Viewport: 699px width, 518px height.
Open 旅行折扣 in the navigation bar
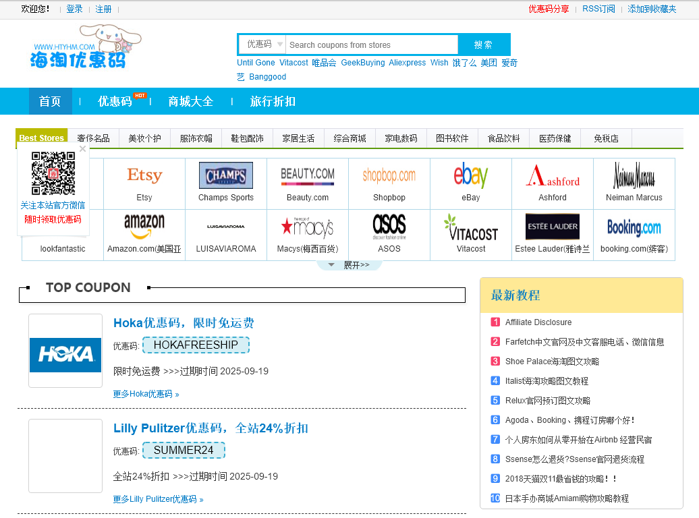(273, 101)
